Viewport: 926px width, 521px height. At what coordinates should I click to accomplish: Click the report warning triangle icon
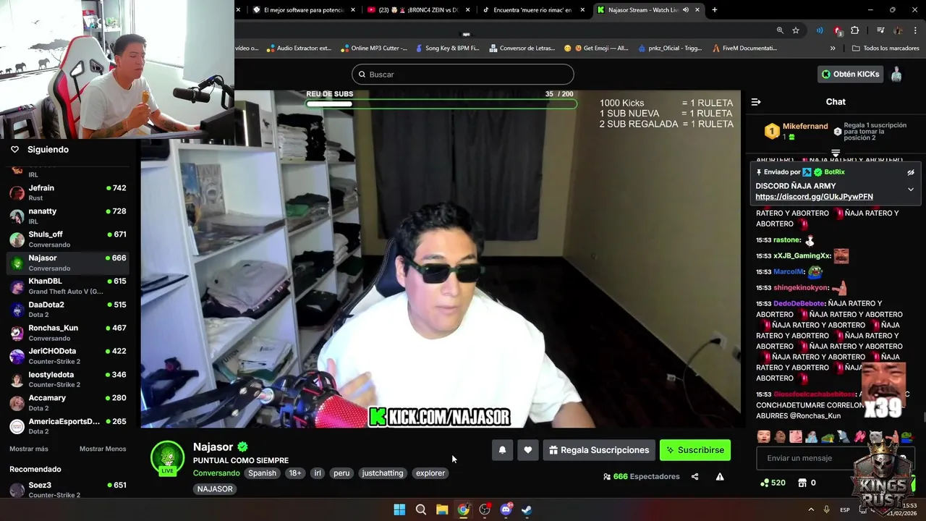(x=720, y=477)
